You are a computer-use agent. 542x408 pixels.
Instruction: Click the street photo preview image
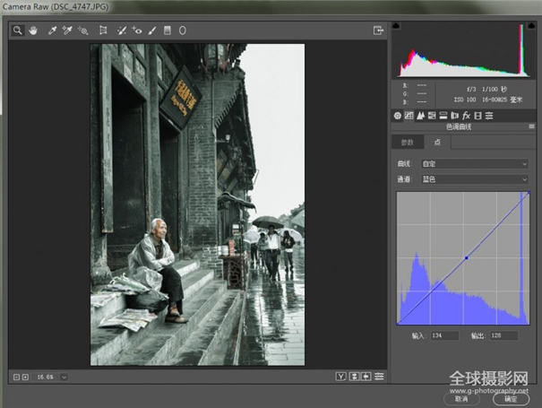point(197,204)
